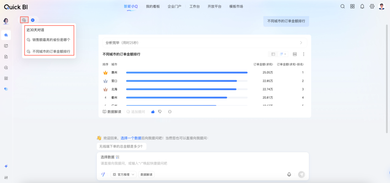Image resolution: width=390 pixels, height=183 pixels.
Task: Click the 选择一个数据 link
Action: point(131,138)
